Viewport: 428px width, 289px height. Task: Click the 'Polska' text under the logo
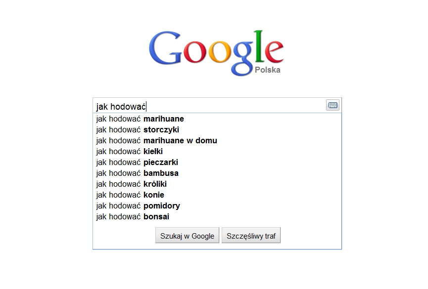coord(268,70)
